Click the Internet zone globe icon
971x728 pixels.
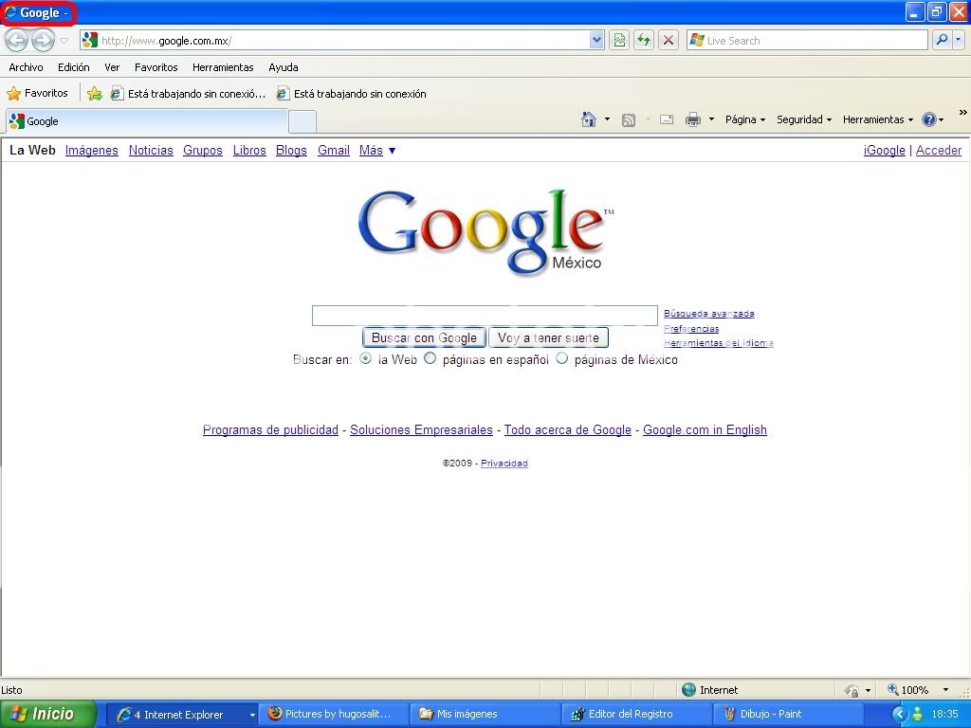click(688, 690)
